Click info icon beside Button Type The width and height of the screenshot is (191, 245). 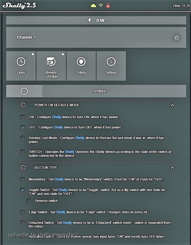[23, 168]
